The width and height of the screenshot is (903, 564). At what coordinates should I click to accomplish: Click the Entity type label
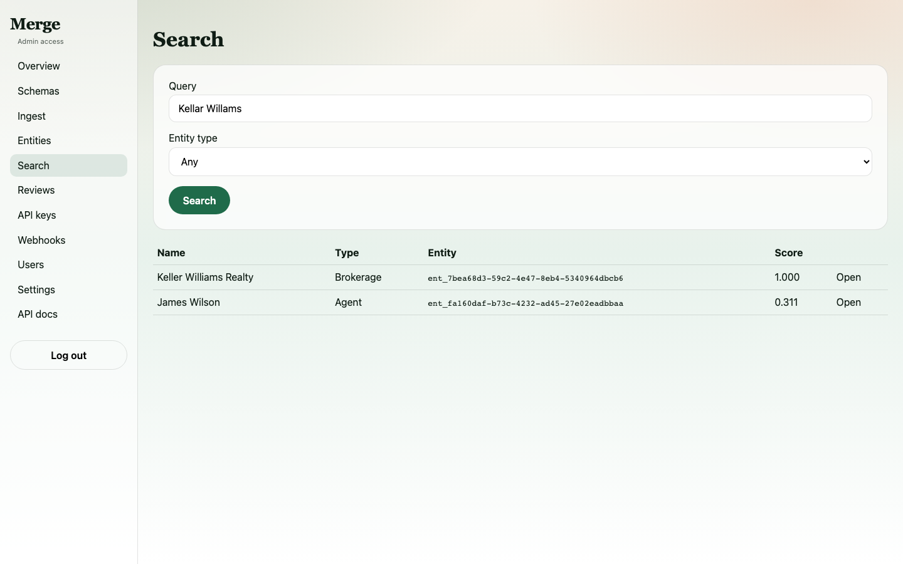(x=193, y=138)
